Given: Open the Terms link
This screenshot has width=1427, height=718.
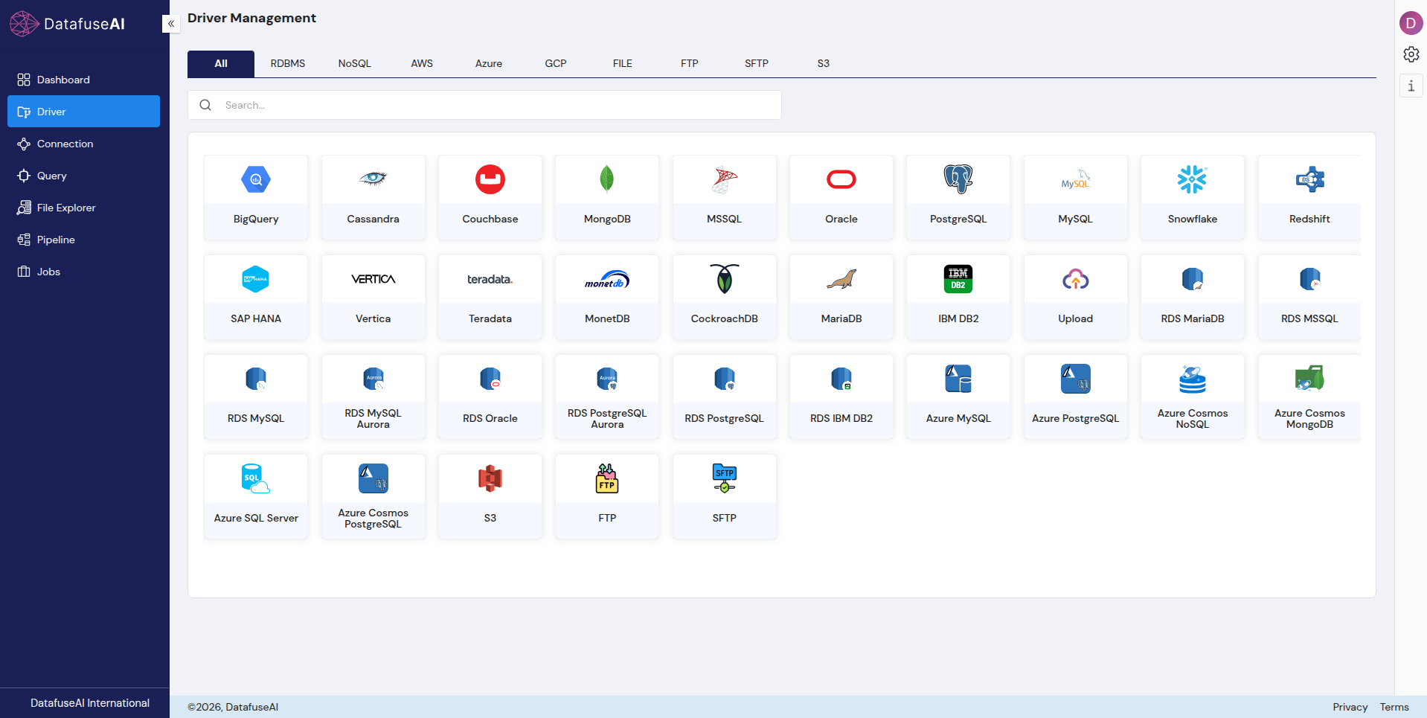Looking at the screenshot, I should click(1394, 707).
